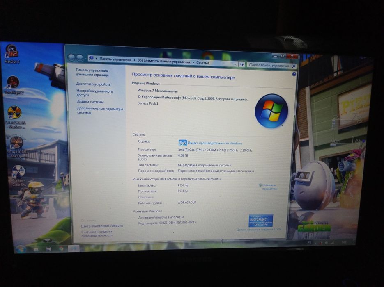Open the Windows Start orb
Viewport: 384px width, 287px height.
tap(21, 248)
